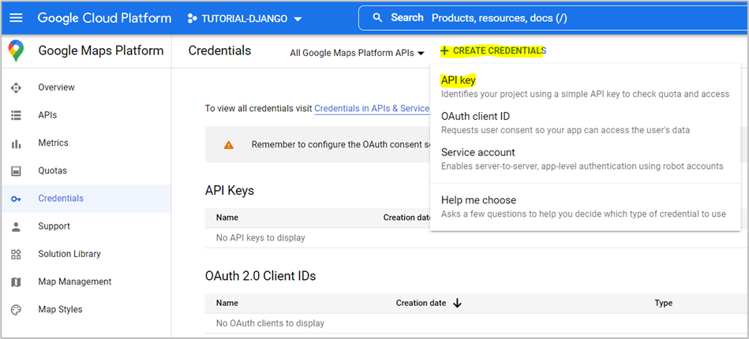749x339 pixels.
Task: Click the Google Maps Platform pin logo
Action: point(17,51)
